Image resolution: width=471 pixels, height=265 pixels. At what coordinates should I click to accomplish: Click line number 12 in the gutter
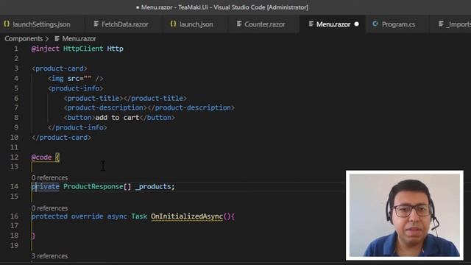pyautogui.click(x=14, y=157)
